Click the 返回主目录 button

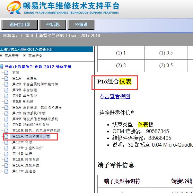20,25
